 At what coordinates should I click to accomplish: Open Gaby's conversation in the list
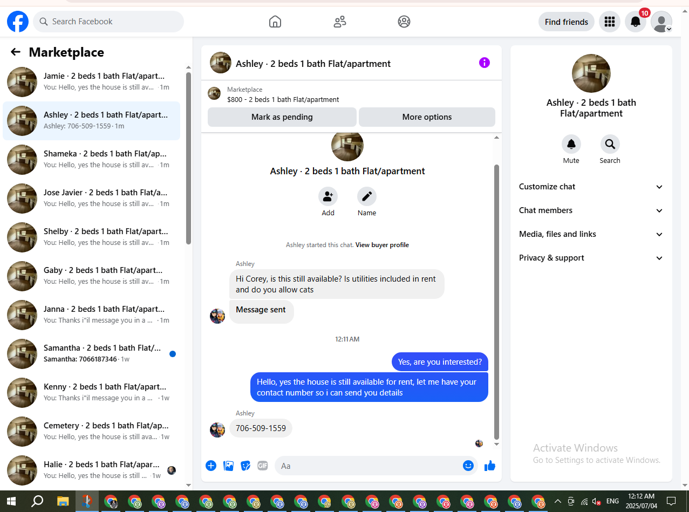click(x=92, y=276)
